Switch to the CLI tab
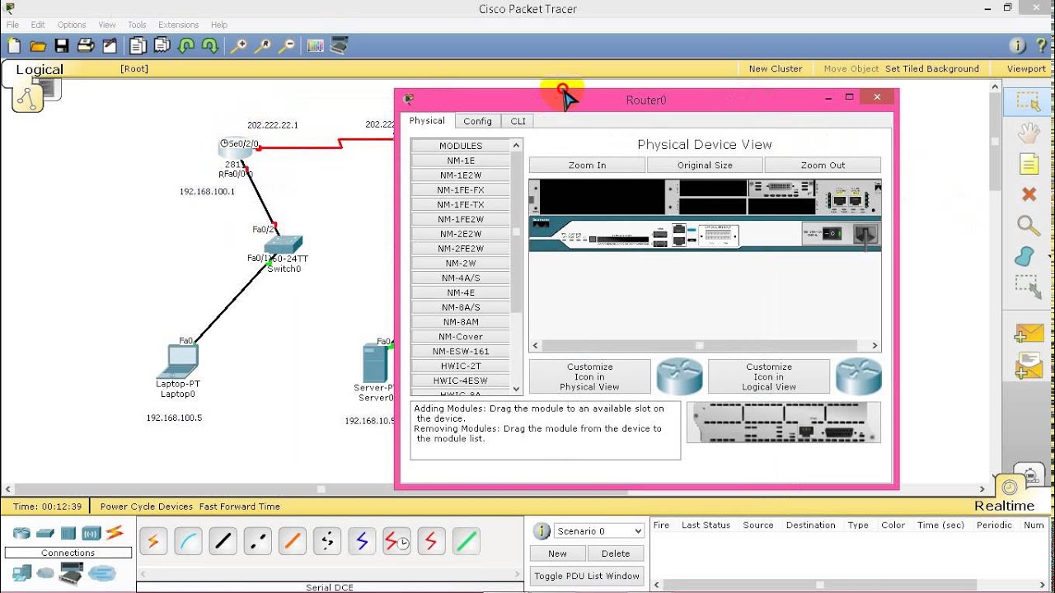1055x593 pixels. click(518, 121)
